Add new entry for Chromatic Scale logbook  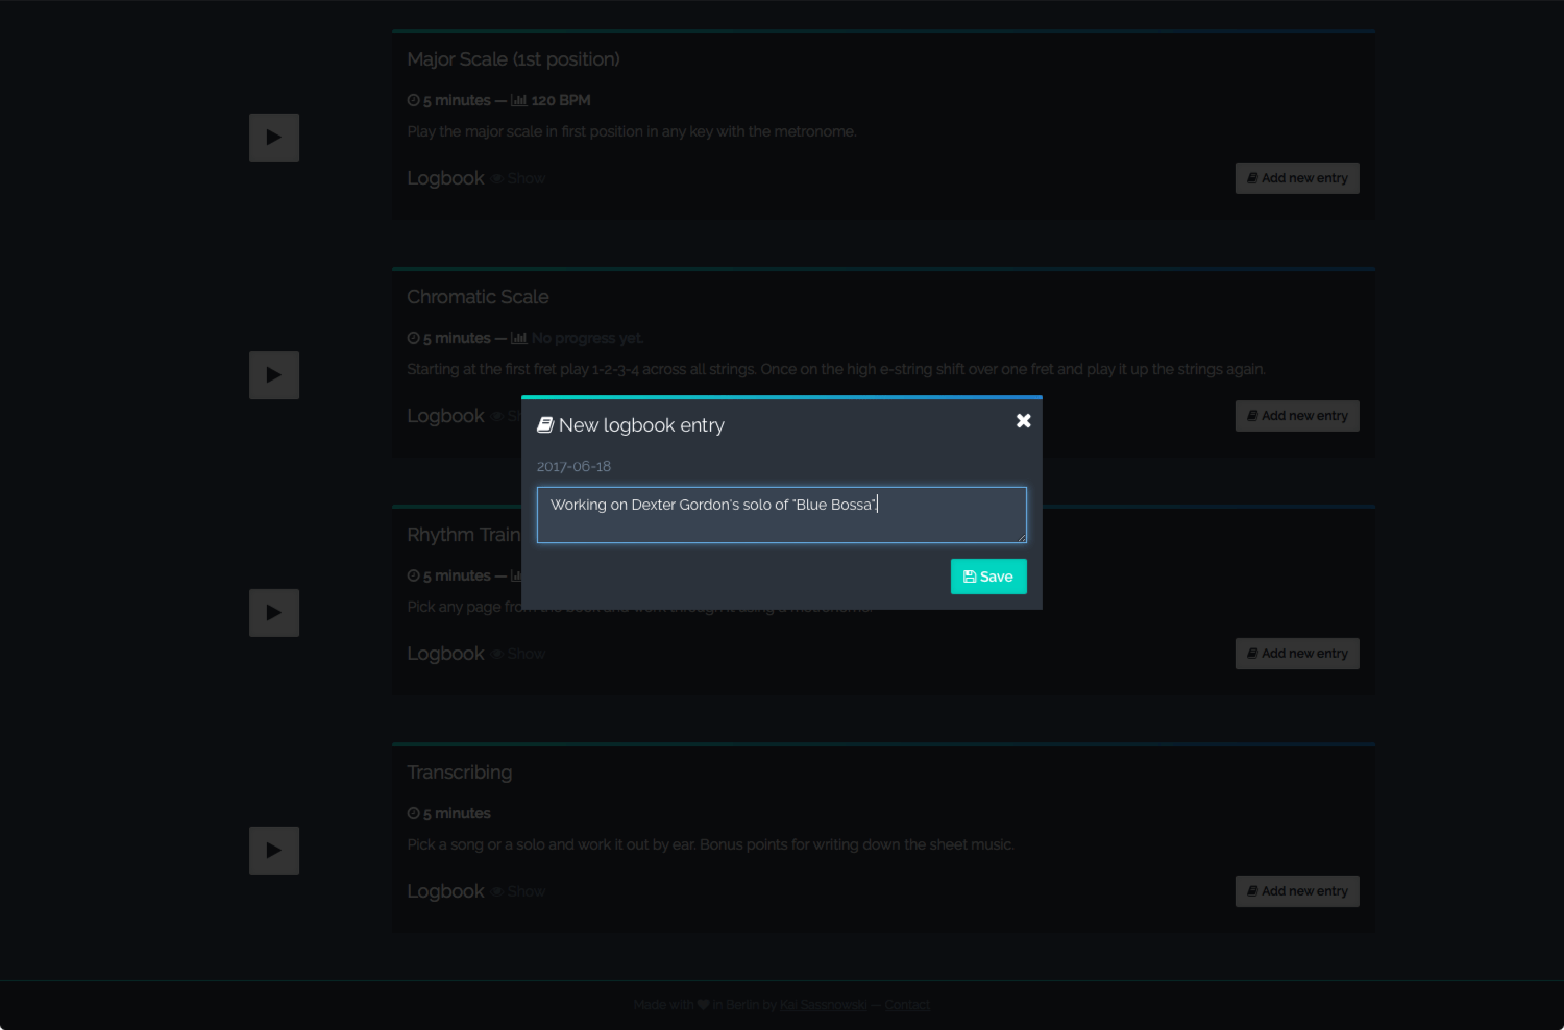(1297, 416)
